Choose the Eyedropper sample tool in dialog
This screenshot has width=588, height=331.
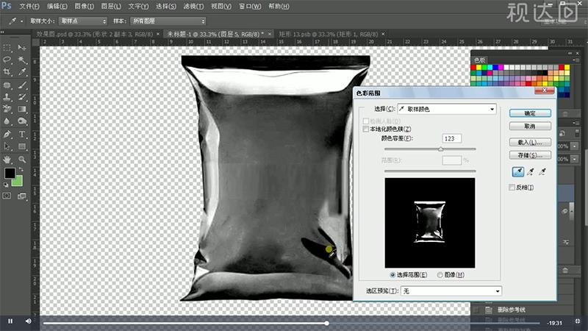518,172
